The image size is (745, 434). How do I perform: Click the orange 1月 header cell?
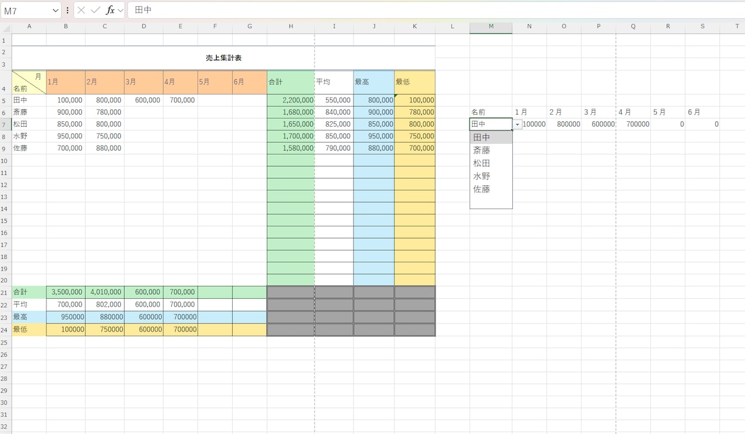click(x=66, y=82)
